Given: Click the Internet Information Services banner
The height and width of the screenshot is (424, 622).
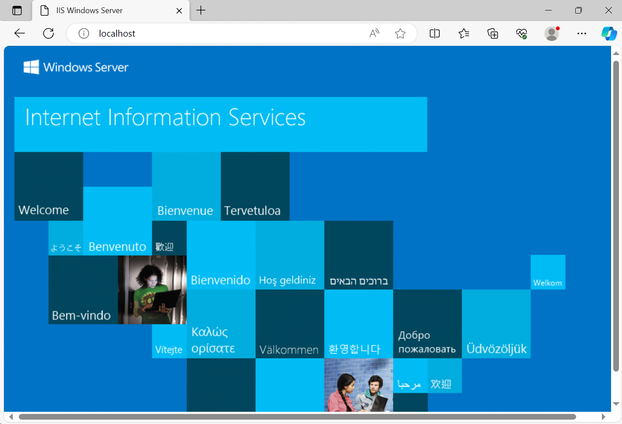Looking at the screenshot, I should coord(221,124).
